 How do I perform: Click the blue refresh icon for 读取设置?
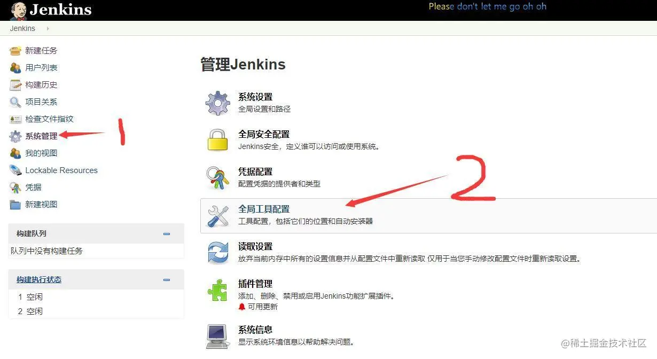(x=218, y=253)
